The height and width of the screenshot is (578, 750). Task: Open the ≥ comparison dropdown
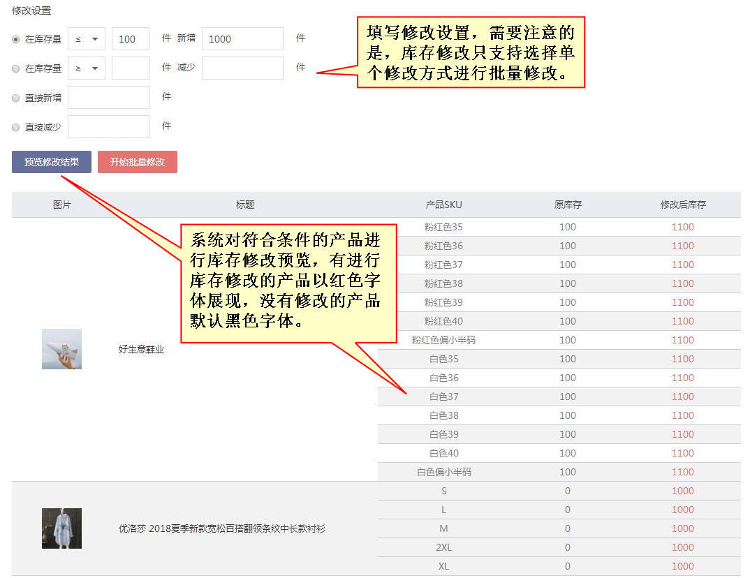pyautogui.click(x=87, y=68)
